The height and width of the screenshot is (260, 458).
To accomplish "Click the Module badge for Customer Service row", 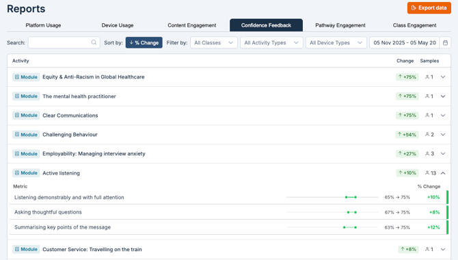I will point(26,249).
